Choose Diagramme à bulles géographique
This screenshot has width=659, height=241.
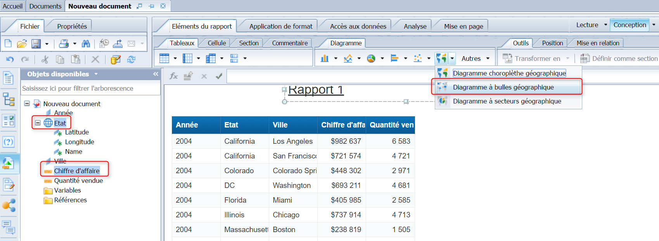pyautogui.click(x=503, y=87)
